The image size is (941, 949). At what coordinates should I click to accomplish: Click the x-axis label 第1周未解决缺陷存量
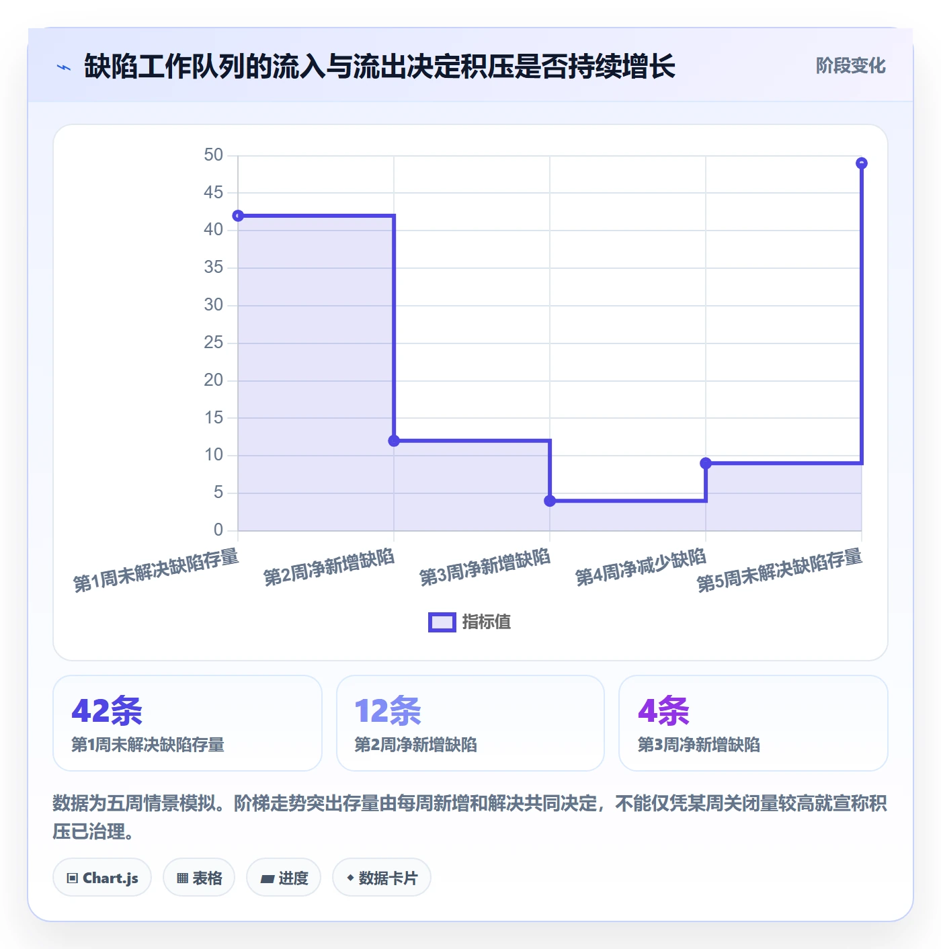click(156, 570)
